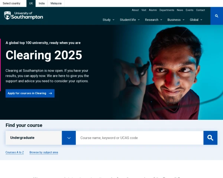The height and width of the screenshot is (178, 223).
Task: Expand the Business menu
Action: 176,20
